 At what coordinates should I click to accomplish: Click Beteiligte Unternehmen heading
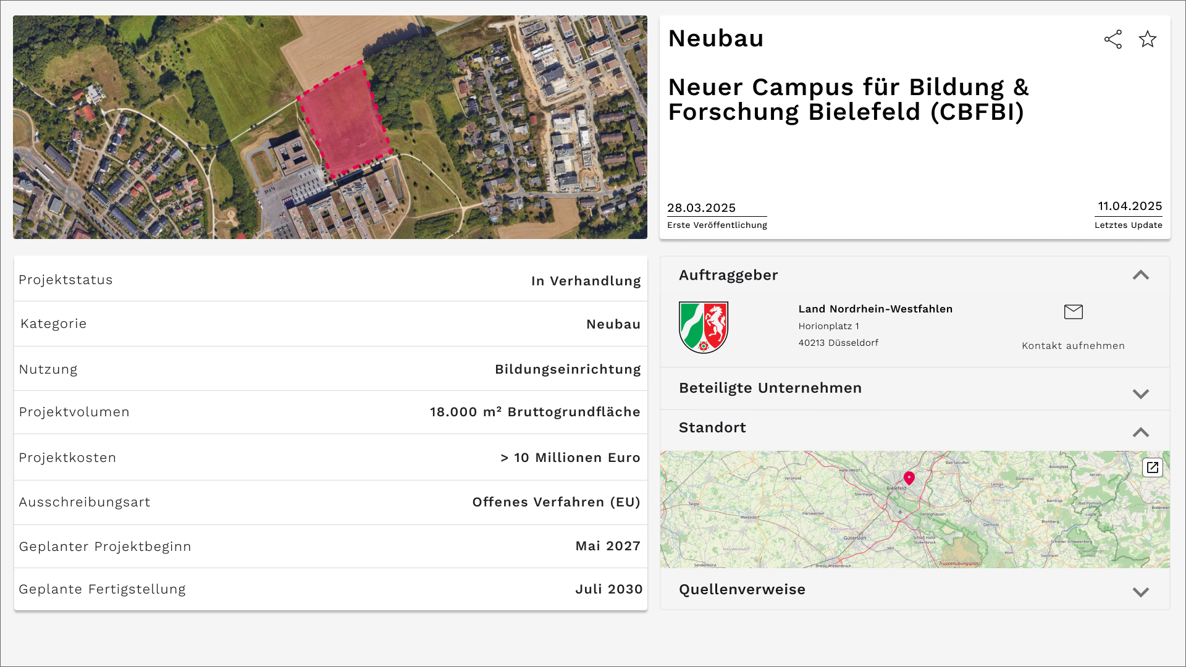[770, 388]
